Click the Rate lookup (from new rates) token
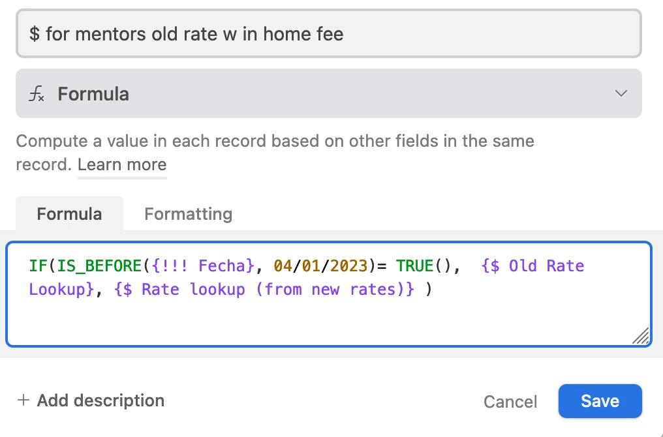This screenshot has height=437, width=663. coord(264,289)
